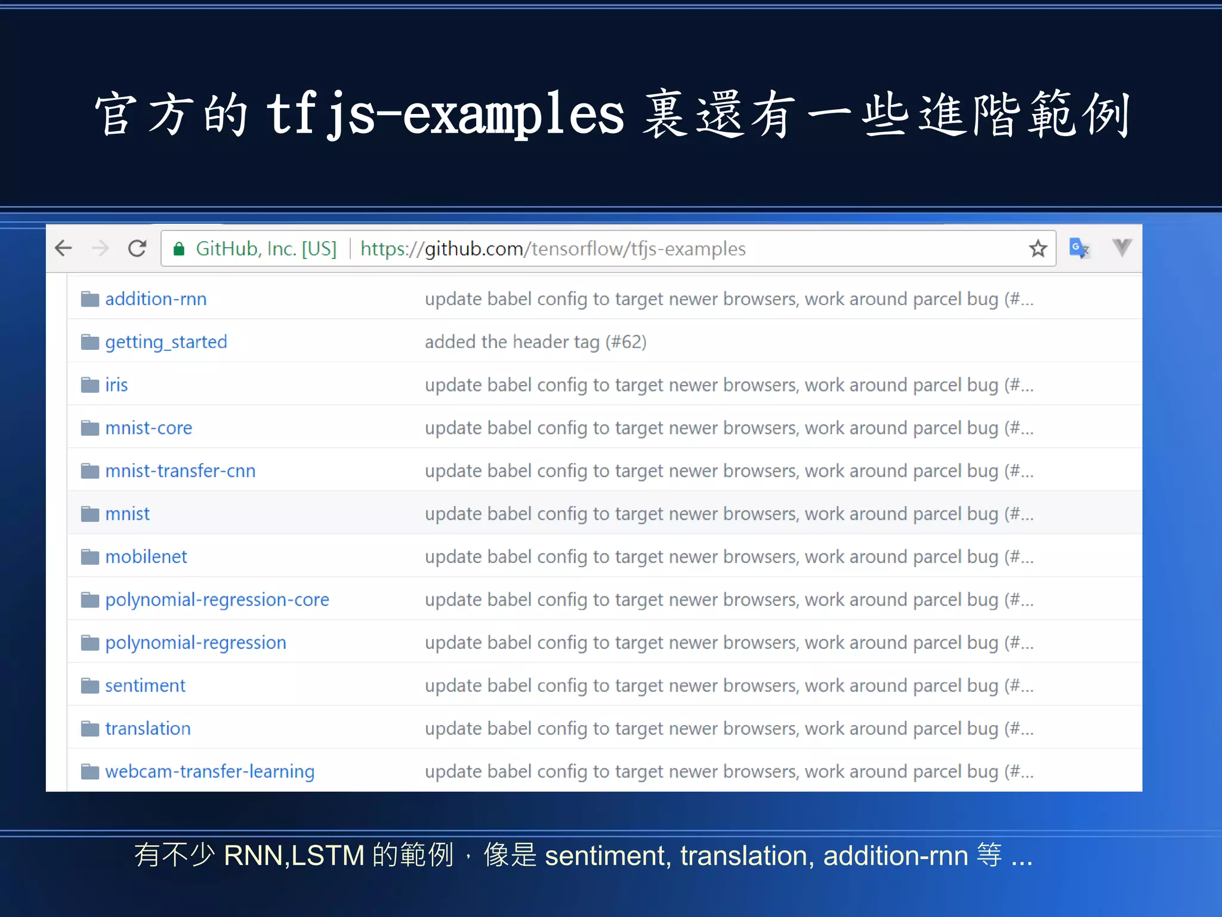Viewport: 1222px width, 917px height.
Task: Click folder icon beside polynomial-regression-core
Action: 90,599
